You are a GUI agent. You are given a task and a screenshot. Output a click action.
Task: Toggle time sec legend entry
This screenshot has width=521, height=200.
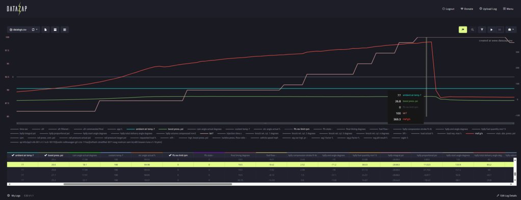click(x=18, y=129)
